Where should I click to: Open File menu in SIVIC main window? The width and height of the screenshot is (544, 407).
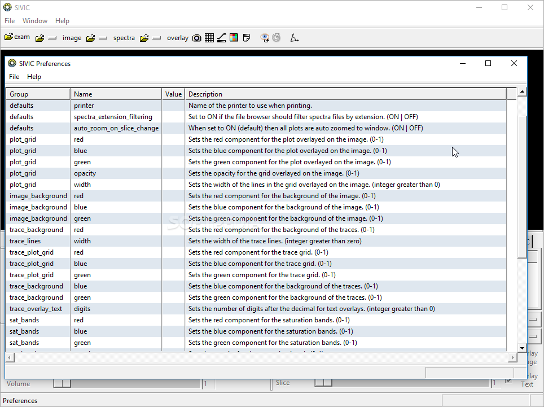pos(10,21)
